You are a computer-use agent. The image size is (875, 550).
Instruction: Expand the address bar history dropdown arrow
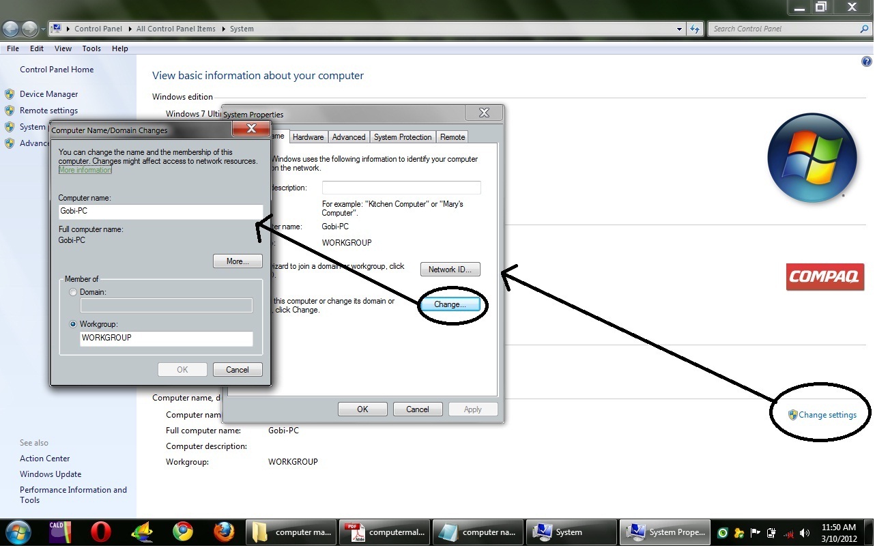point(679,29)
